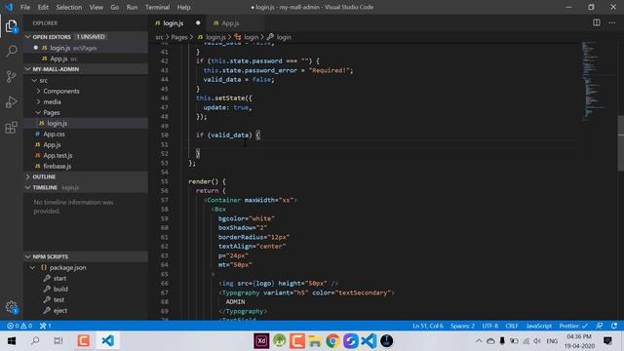The height and width of the screenshot is (351, 624).
Task: Open notifications bell in status bar
Action: [614, 326]
